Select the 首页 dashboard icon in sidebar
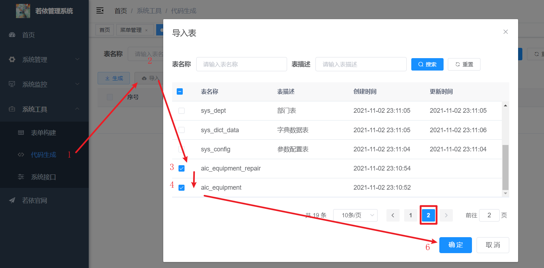 click(x=12, y=35)
